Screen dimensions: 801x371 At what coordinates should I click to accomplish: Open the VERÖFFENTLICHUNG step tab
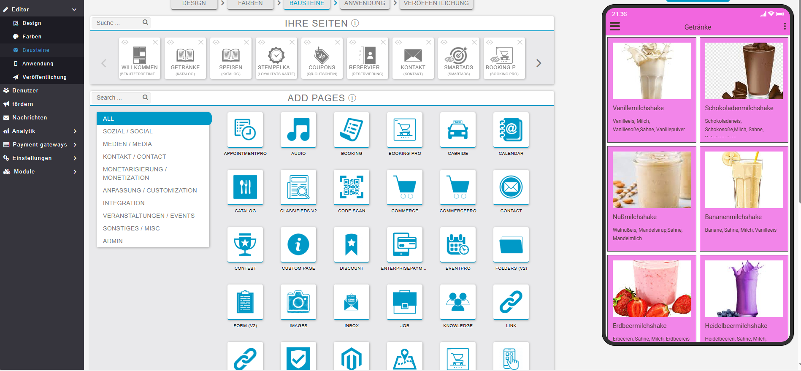click(x=436, y=3)
